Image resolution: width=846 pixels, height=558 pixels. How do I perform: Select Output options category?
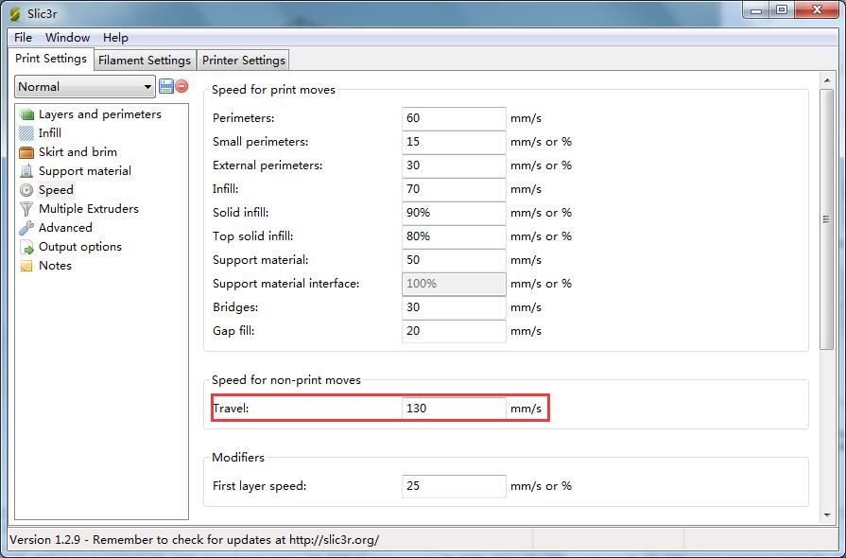coord(79,247)
